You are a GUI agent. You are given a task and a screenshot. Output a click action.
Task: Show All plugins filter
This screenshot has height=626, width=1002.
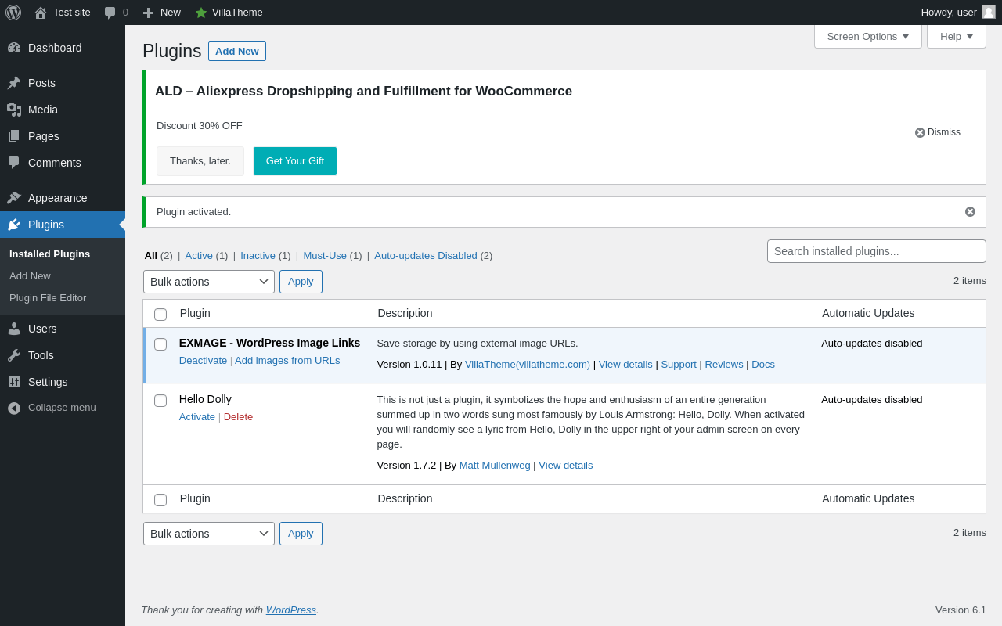(151, 255)
